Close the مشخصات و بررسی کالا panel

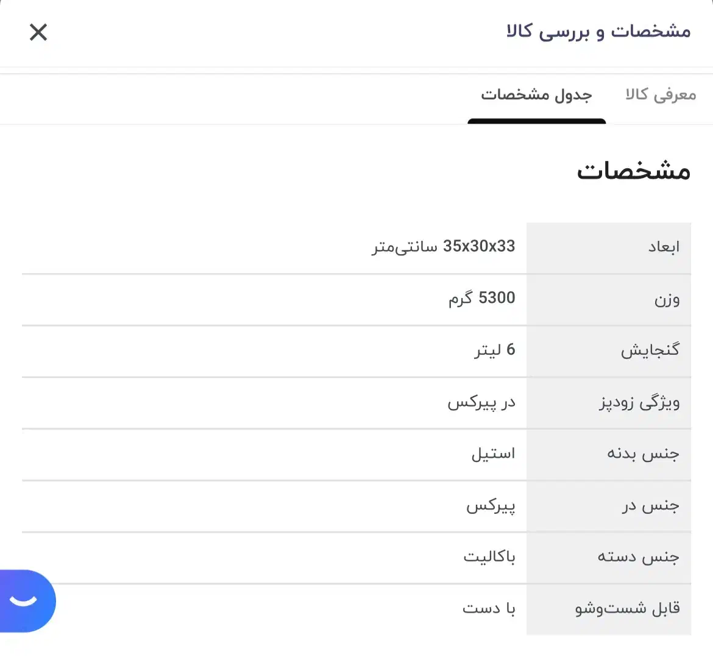38,32
